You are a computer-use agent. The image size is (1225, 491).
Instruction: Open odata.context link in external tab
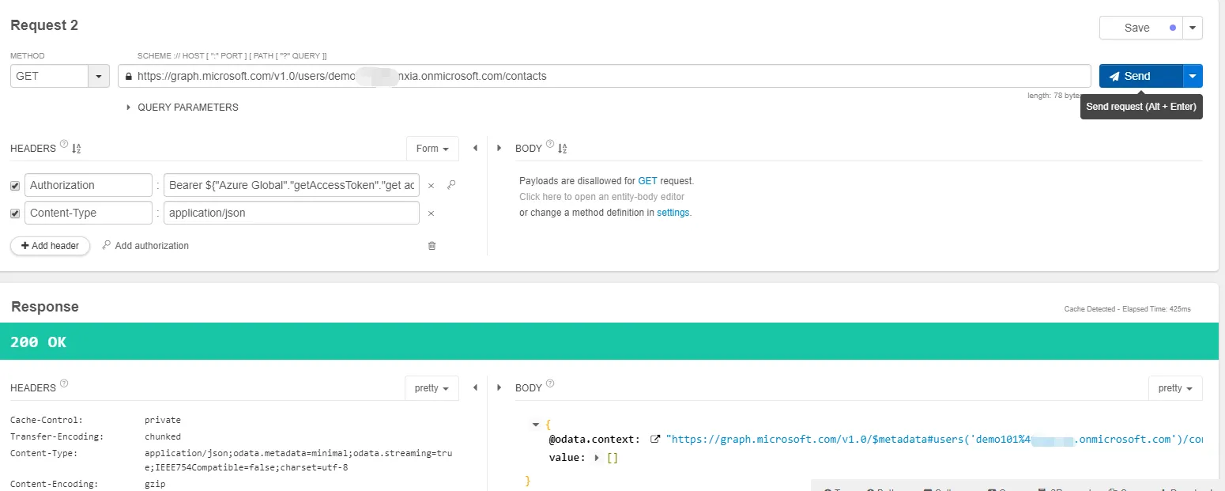654,440
